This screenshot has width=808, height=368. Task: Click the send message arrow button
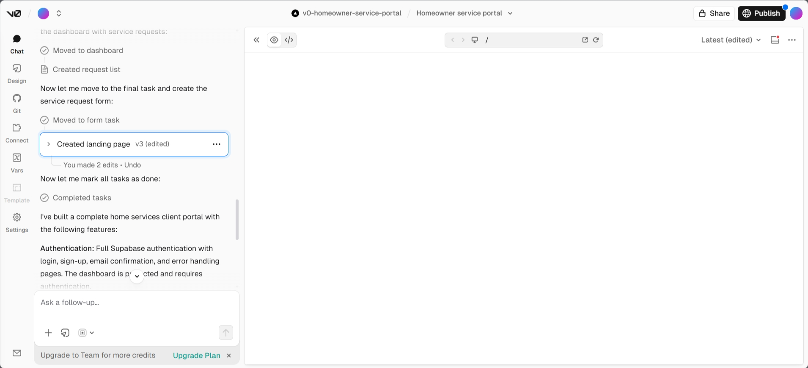pos(226,333)
